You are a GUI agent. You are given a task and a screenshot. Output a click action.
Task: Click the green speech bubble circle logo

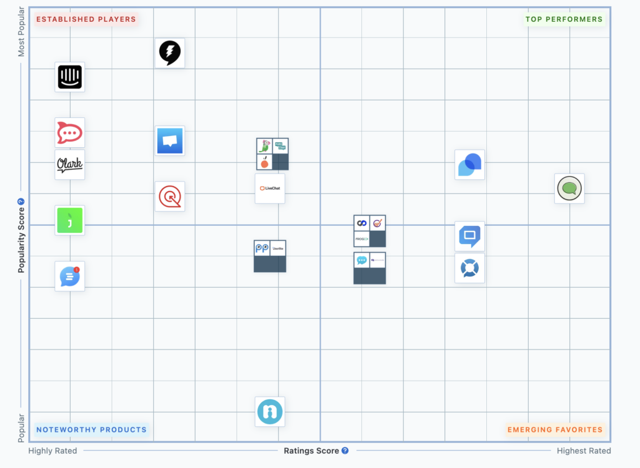[569, 188]
